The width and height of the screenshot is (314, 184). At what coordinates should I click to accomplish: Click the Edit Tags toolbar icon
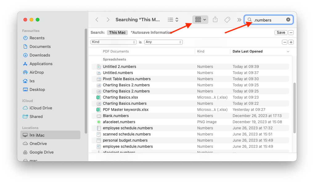coord(227,20)
